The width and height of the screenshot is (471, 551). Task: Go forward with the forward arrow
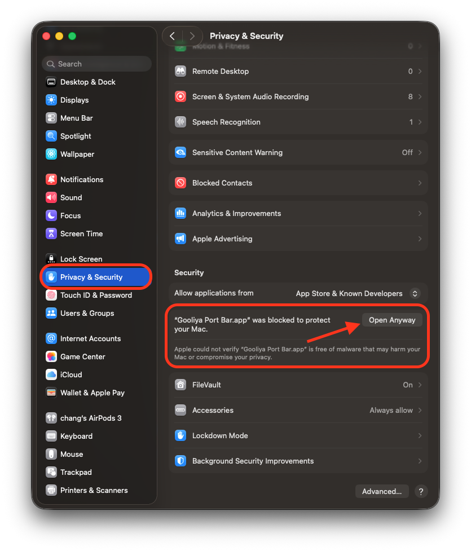point(192,36)
